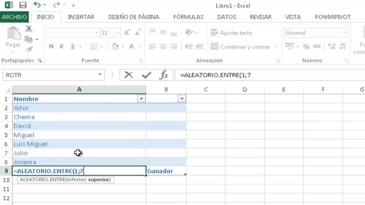Viewport: 365px width, 205px height.
Task: Apply the fill color bucket
Action: 115,47
